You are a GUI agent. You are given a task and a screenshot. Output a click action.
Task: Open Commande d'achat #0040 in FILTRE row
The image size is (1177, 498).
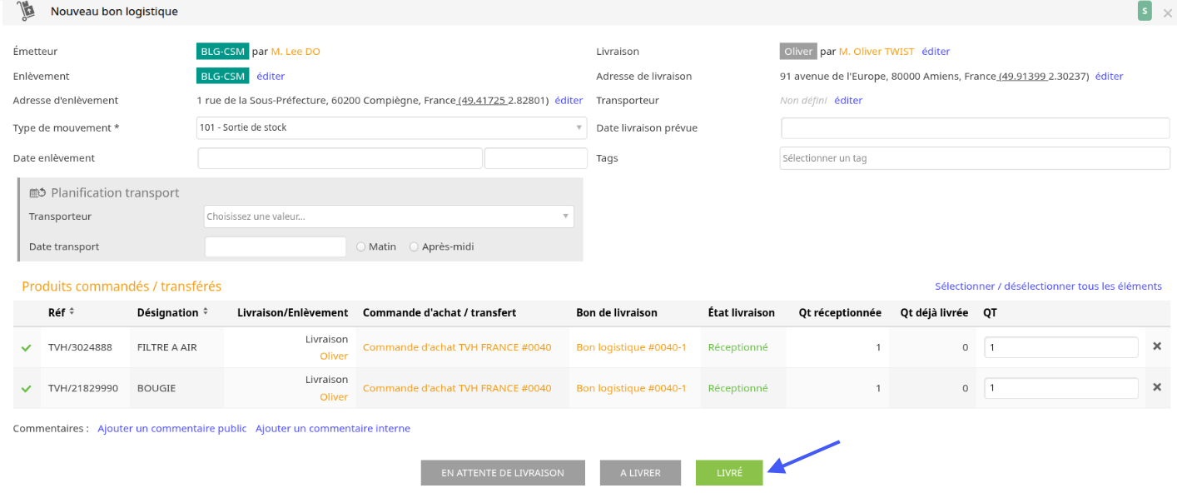pos(457,347)
